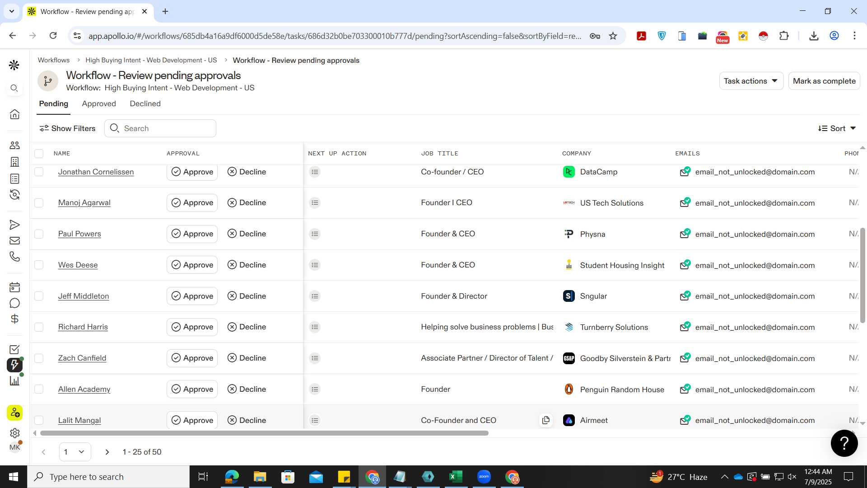The image size is (867, 488).
Task: Expand the Task actions dropdown
Action: [x=751, y=81]
